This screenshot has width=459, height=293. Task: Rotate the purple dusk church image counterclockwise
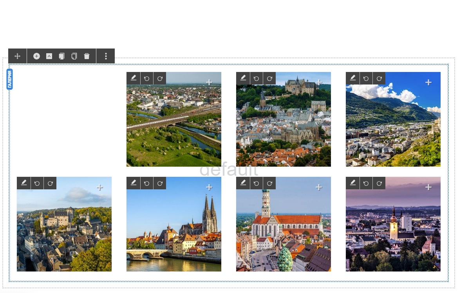pyautogui.click(x=366, y=183)
